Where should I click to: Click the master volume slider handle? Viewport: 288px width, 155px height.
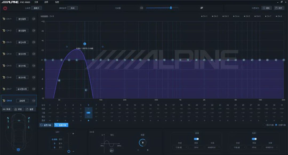[171, 8]
